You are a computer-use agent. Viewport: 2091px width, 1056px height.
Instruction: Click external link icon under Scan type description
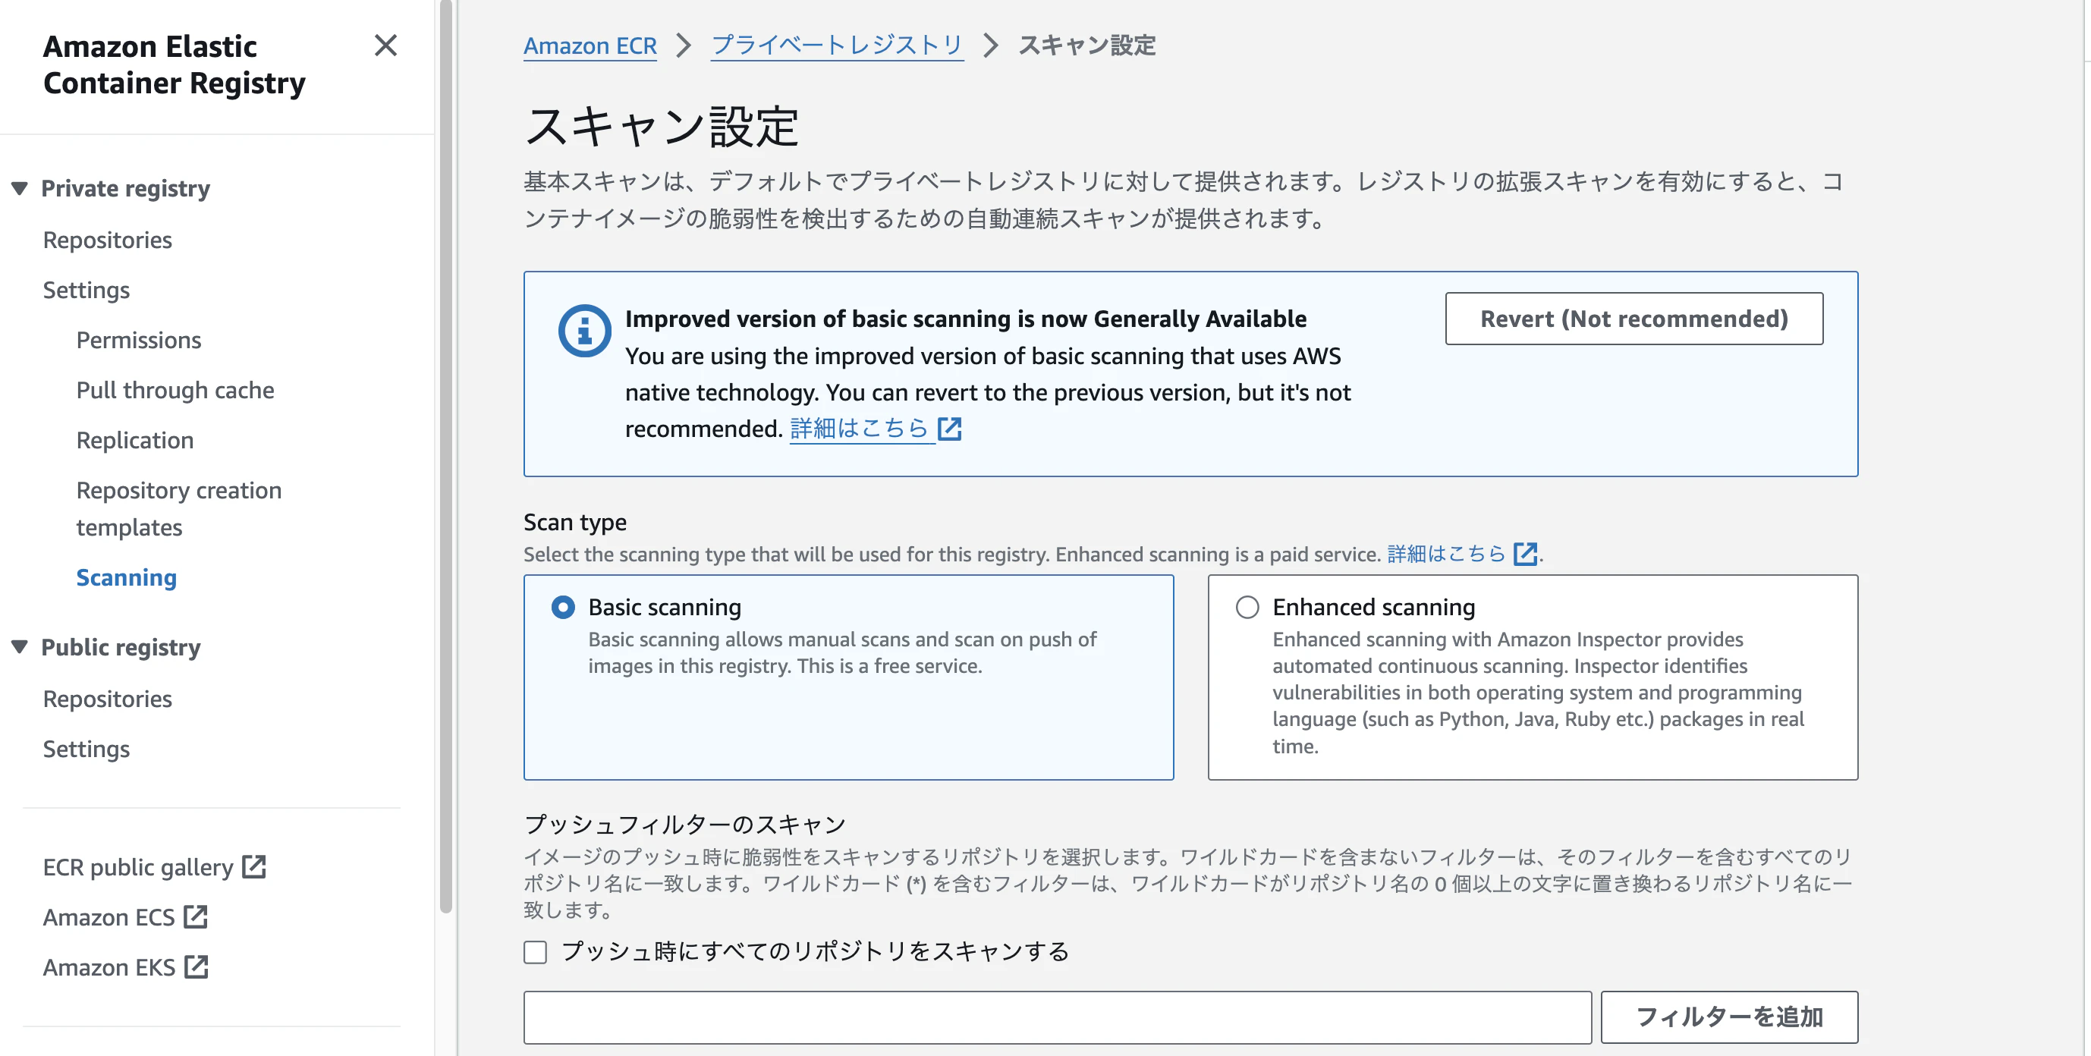1526,555
